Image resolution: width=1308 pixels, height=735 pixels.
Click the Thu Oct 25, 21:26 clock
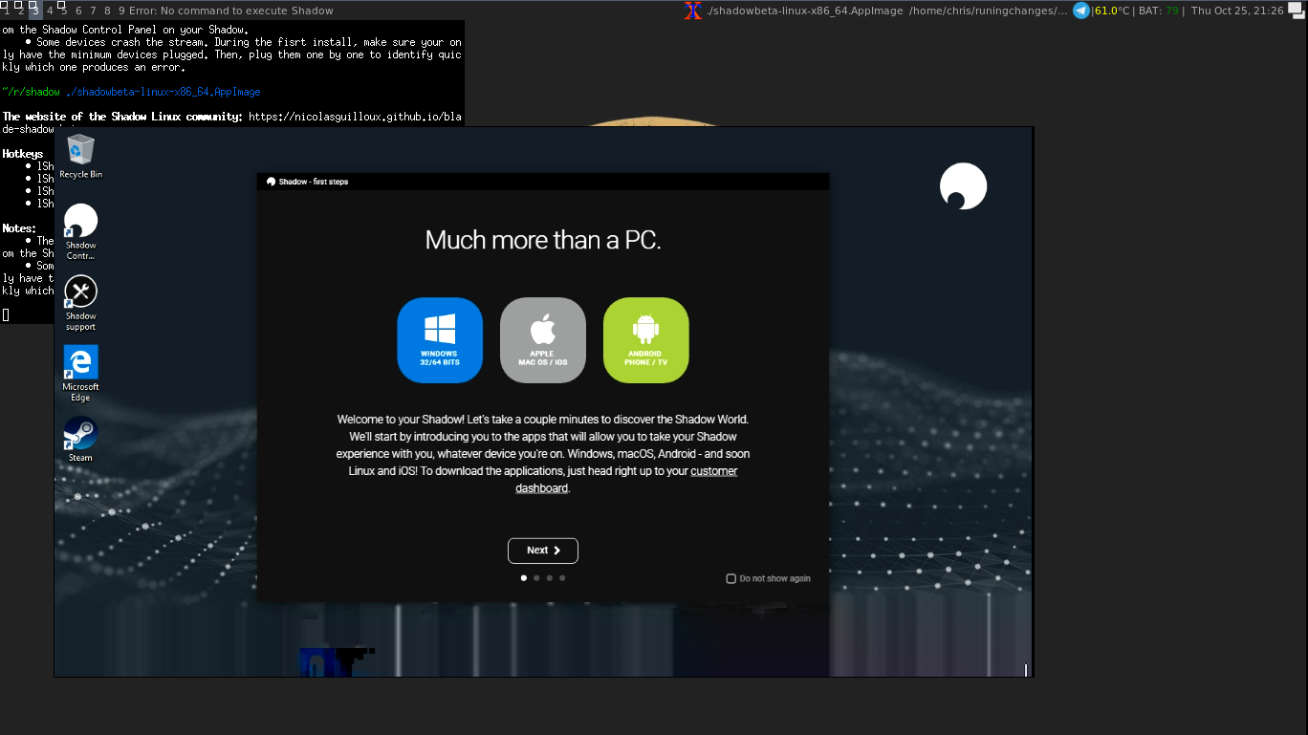point(1237,11)
